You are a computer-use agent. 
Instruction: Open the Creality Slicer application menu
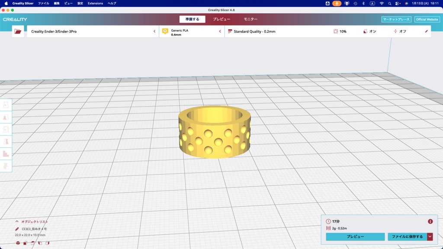click(23, 3)
